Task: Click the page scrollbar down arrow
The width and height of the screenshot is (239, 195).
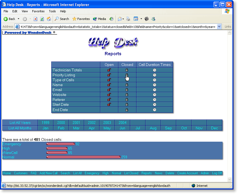Action: 230,179
